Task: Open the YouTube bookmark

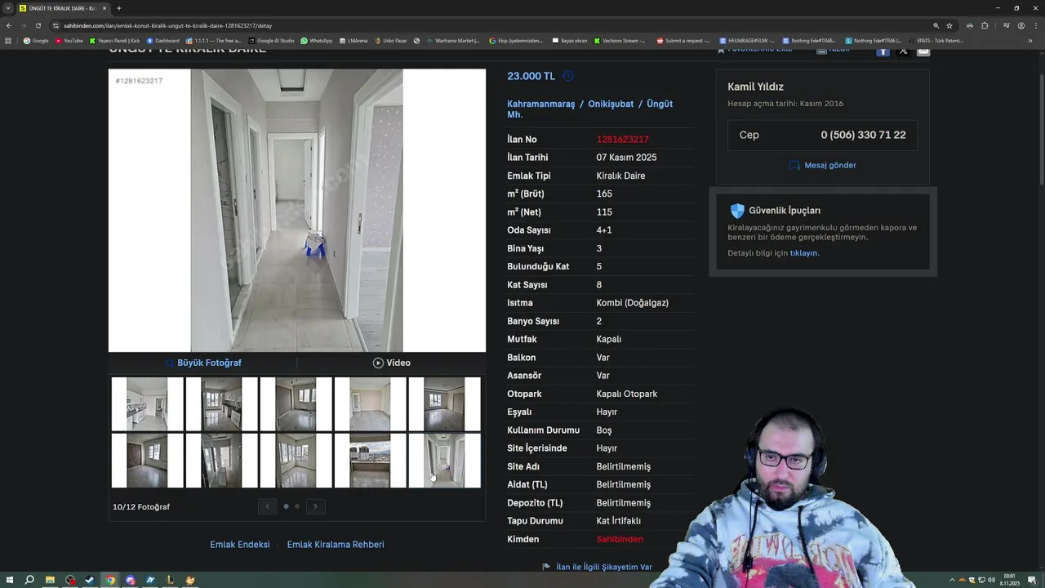Action: tap(69, 40)
